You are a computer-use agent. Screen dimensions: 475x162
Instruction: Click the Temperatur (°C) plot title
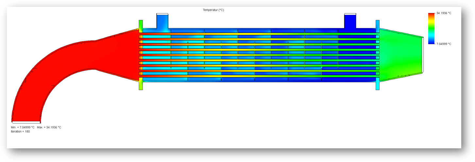(213, 10)
